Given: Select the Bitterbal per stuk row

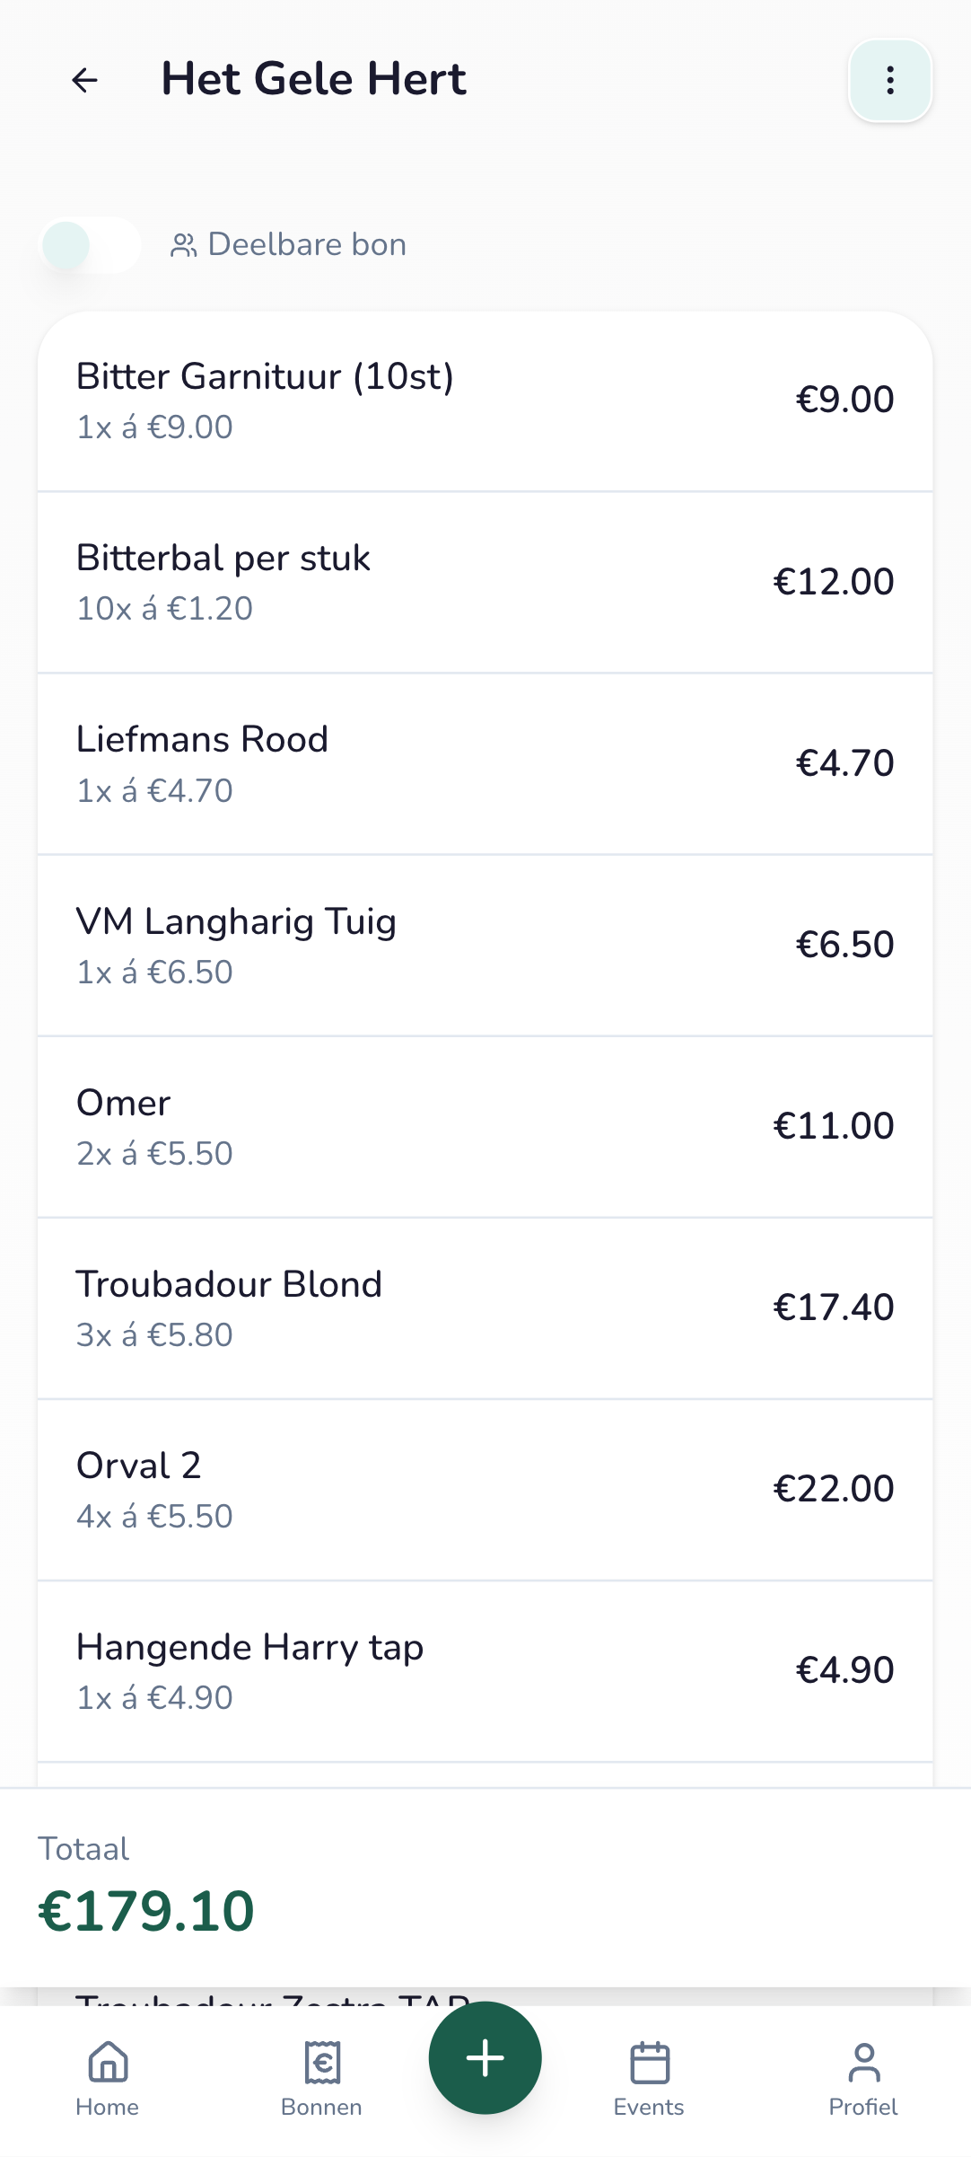Looking at the screenshot, I should pyautogui.click(x=485, y=582).
